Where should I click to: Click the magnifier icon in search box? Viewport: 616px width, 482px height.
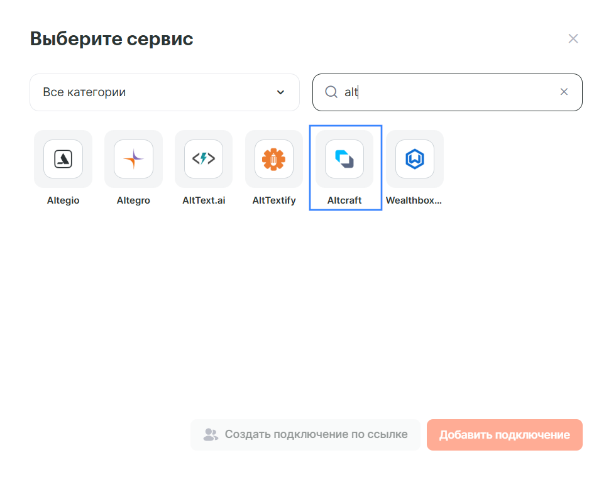click(331, 92)
